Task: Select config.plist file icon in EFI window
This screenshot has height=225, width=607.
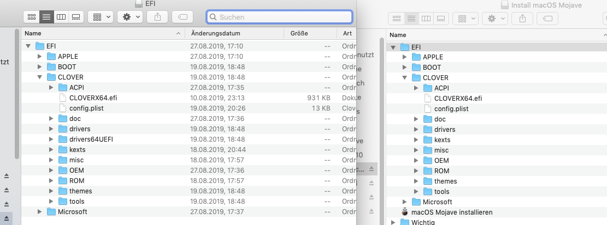Action: tap(63, 108)
